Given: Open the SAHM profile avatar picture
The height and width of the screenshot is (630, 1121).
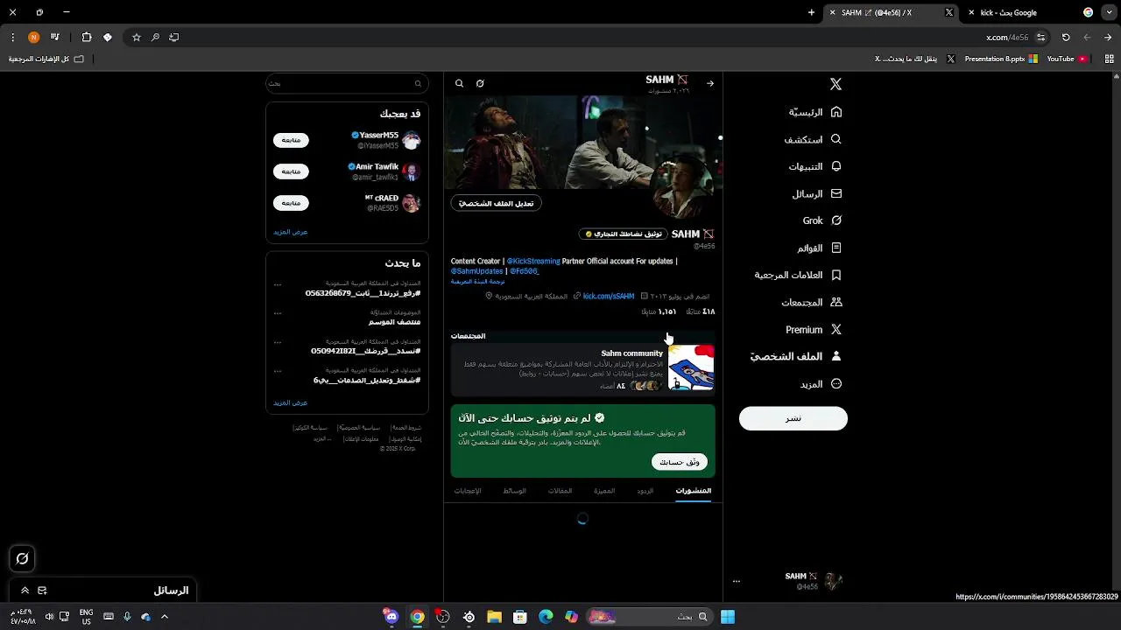Looking at the screenshot, I should [x=684, y=188].
